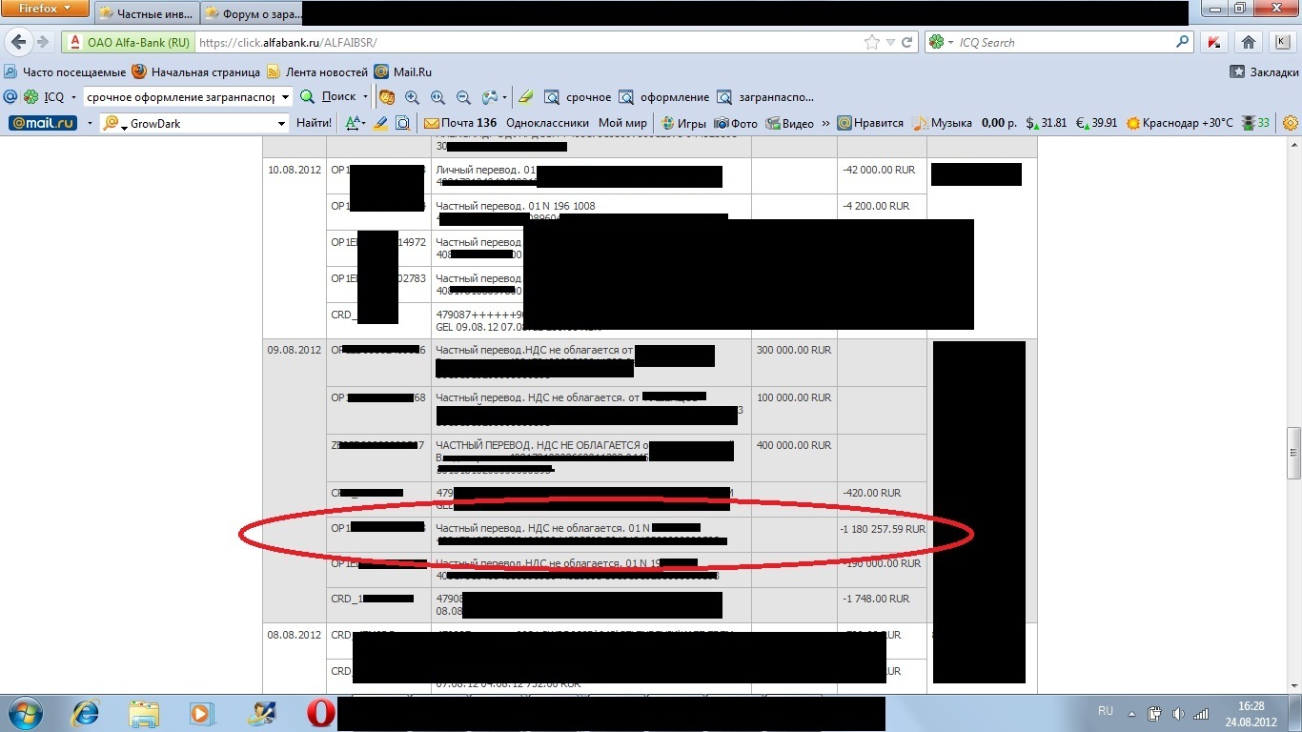
Task: Click the dollar rate 31.81 indicator
Action: pyautogui.click(x=1047, y=123)
